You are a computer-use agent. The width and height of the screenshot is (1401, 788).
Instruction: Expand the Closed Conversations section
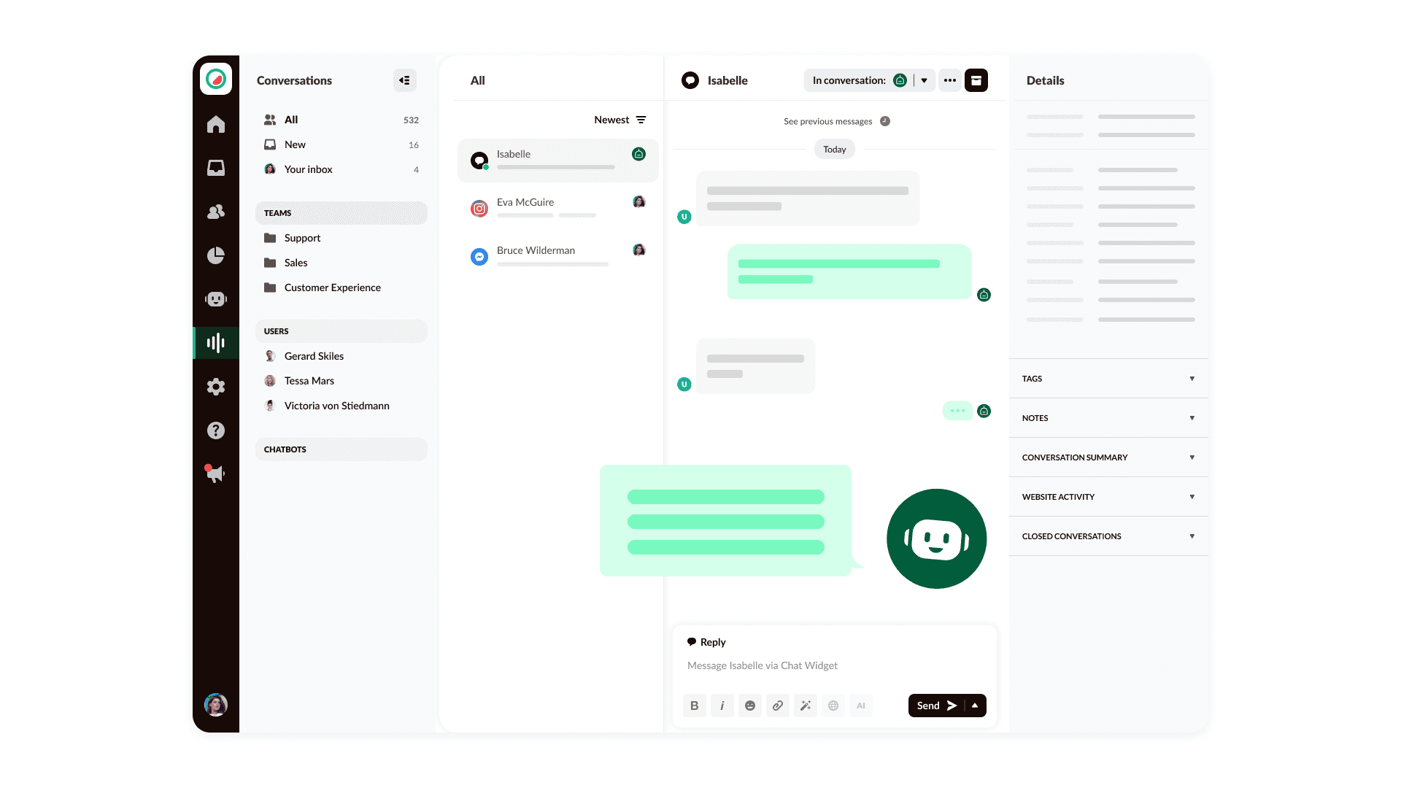coord(1108,536)
